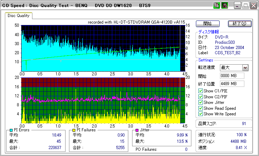Click the yellow PI Failures legend square
The height and width of the screenshot is (156, 259).
pos(74,130)
